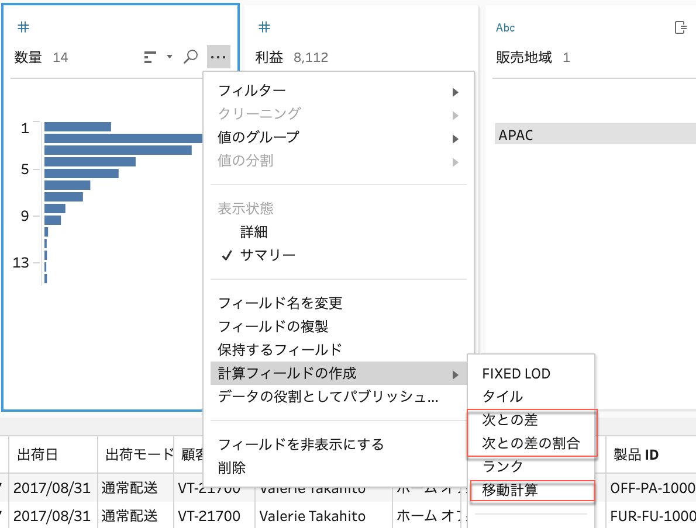Viewport: 696px width, 528px height.
Task: Open the 値のグループ submenu
Action: coord(338,137)
